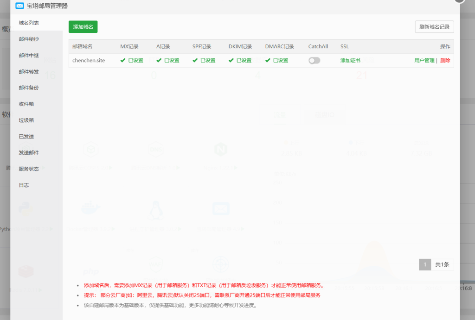Screen dimensions: 475x320
Task: Open the 垃圾箱 folder
Action: click(x=26, y=120)
